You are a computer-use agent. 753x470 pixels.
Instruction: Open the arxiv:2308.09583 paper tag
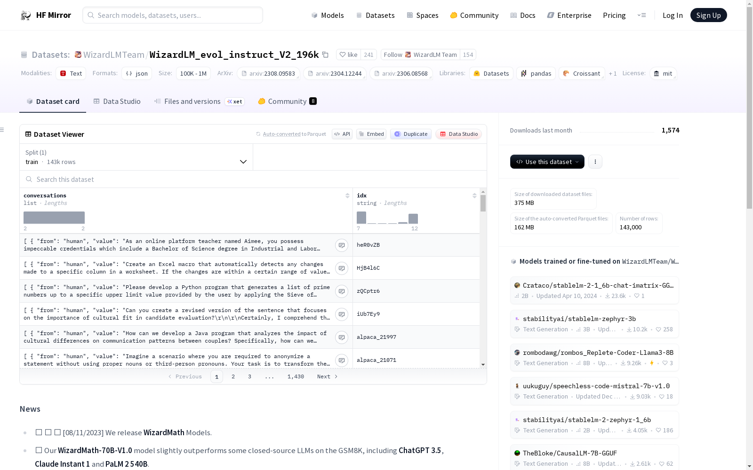pos(269,73)
